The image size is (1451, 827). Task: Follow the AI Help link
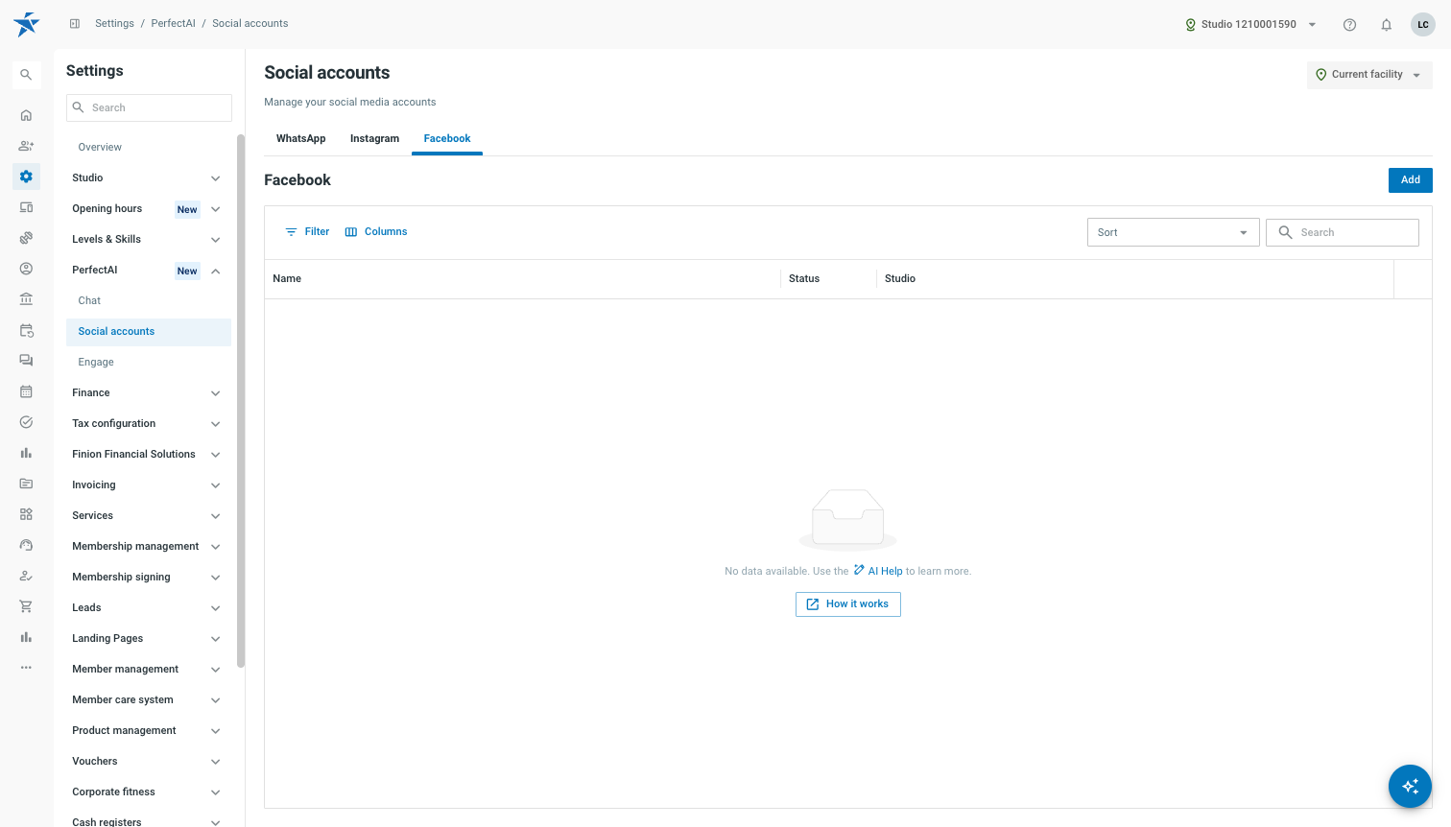[878, 571]
